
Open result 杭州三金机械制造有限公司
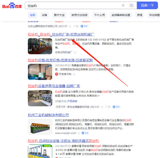point(48,115)
